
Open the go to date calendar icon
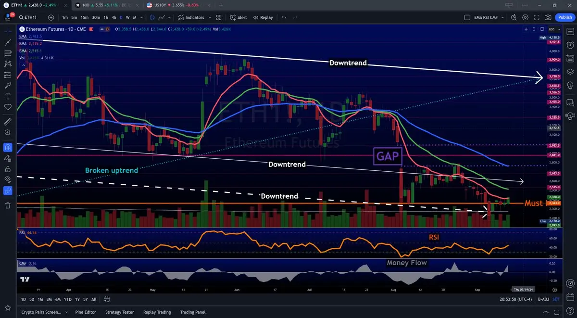107,299
